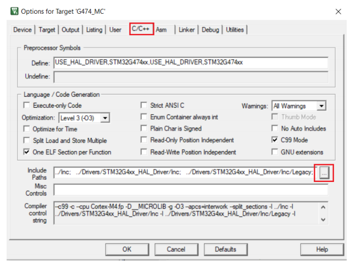Switch to the Device tab
The image size is (350, 265).
[23, 30]
